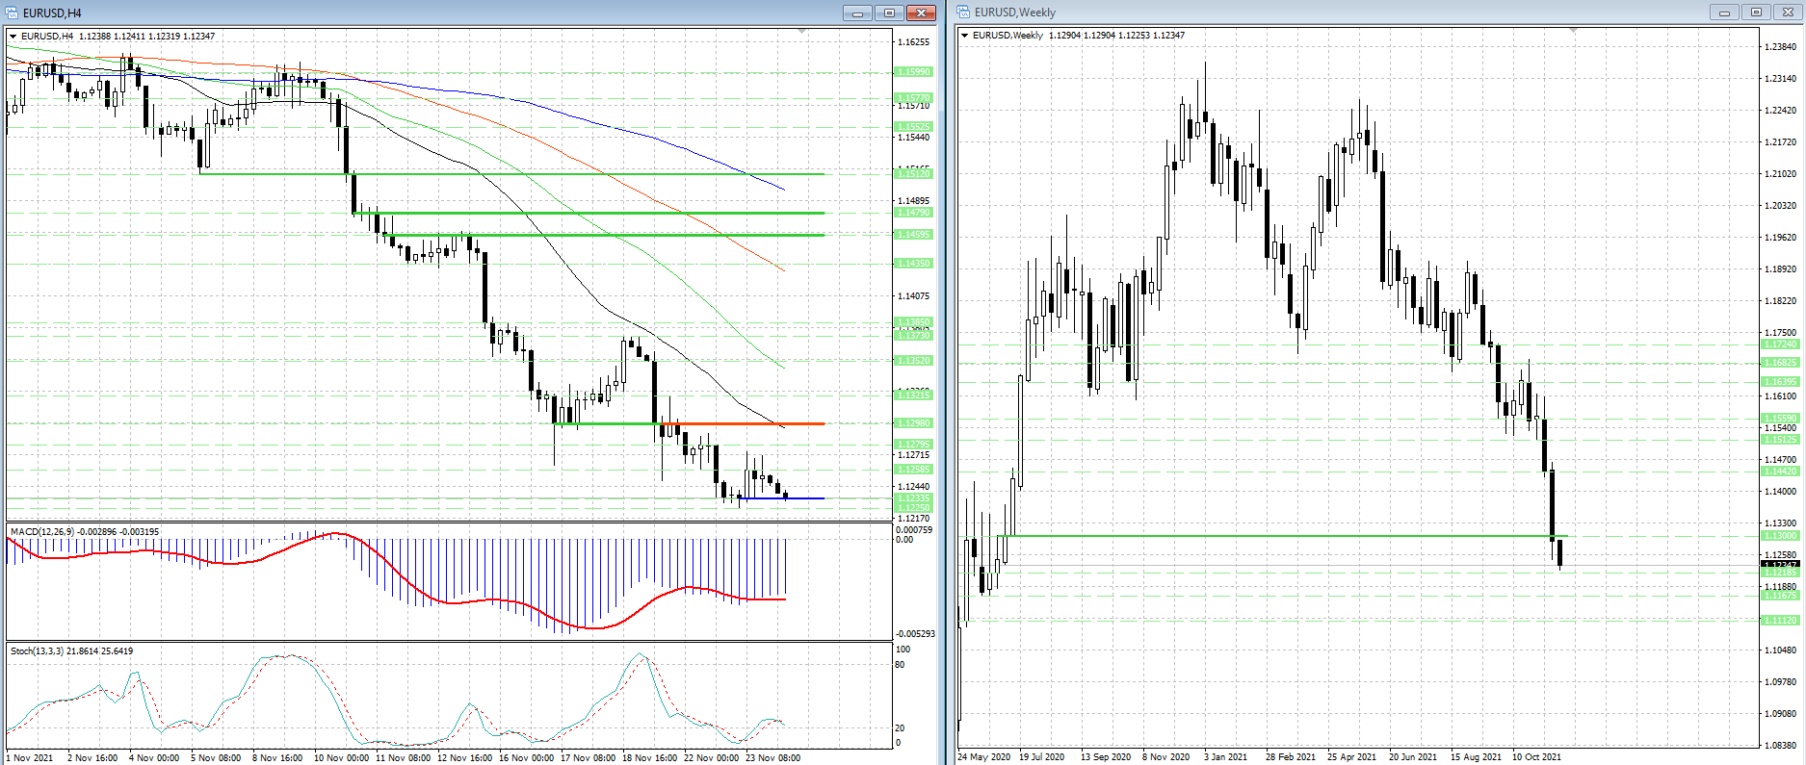
Task: Select the thick green horizontal line at 1.14790
Action: click(x=589, y=213)
